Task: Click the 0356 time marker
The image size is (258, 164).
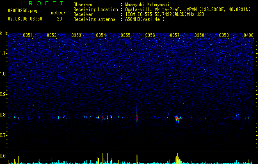Action: [150, 35]
